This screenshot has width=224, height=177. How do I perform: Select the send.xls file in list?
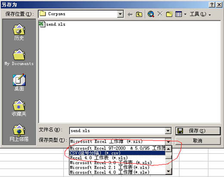(52, 24)
